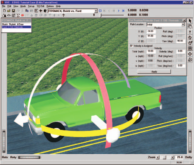Open the event selector dropdown
The image size is (194, 165).
pyautogui.click(x=96, y=11)
